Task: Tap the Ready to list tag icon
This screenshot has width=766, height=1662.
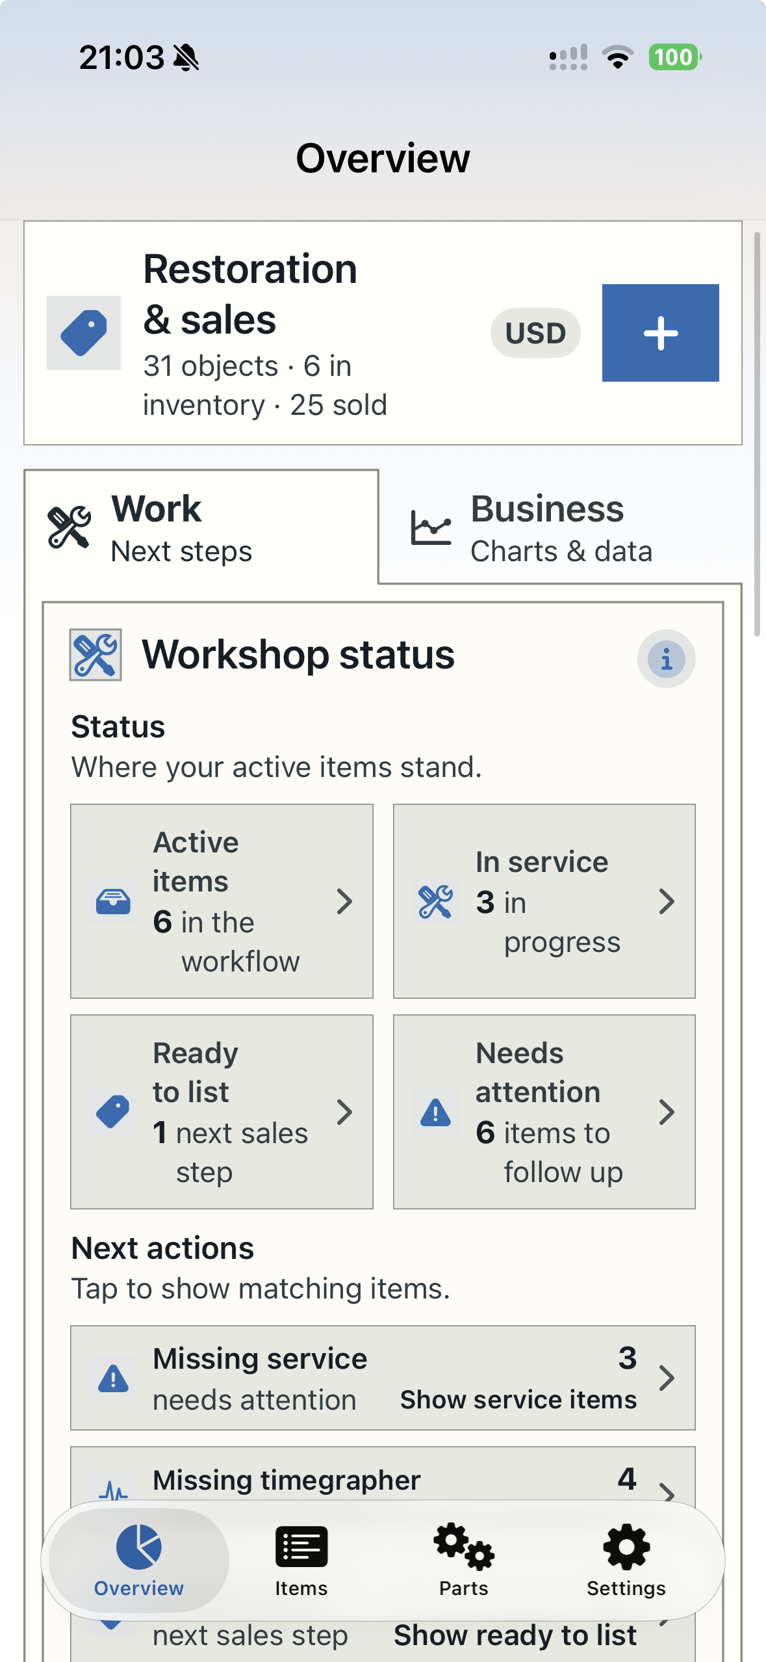Action: [x=113, y=1113]
